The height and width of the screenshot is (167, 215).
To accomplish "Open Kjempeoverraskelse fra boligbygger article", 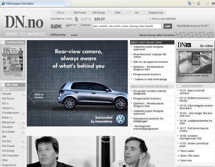I will pyautogui.click(x=148, y=120).
